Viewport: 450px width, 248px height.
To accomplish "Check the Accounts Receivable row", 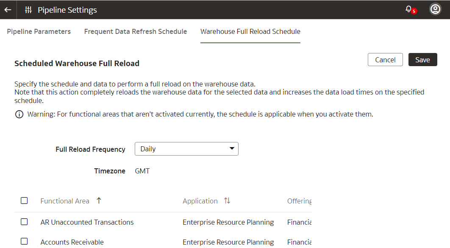I will pyautogui.click(x=24, y=241).
